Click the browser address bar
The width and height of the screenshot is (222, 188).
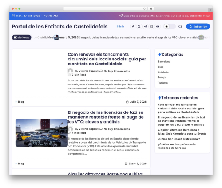105,8
